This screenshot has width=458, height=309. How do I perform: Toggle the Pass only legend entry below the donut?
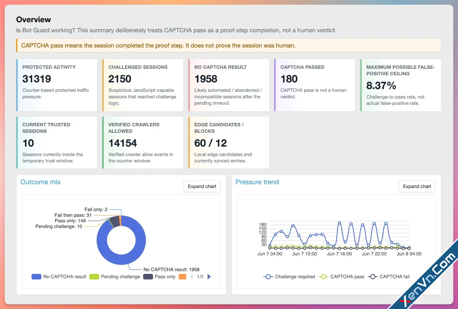click(159, 277)
